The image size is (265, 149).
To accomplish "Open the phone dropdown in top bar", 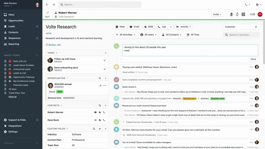I will pyautogui.click(x=247, y=5).
